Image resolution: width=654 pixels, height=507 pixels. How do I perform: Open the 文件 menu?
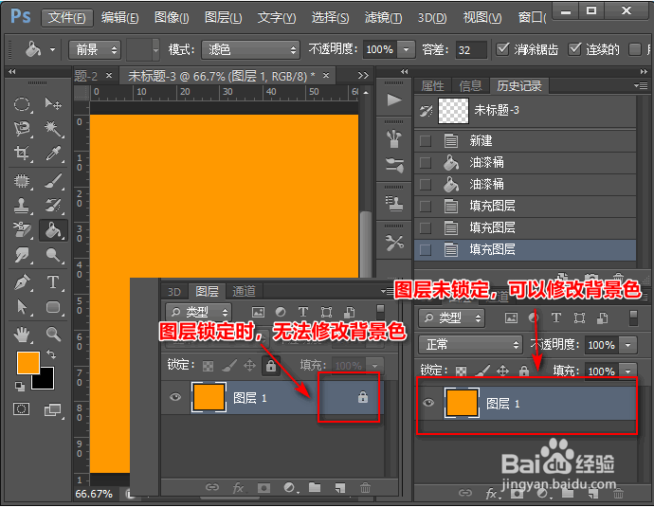pos(67,18)
